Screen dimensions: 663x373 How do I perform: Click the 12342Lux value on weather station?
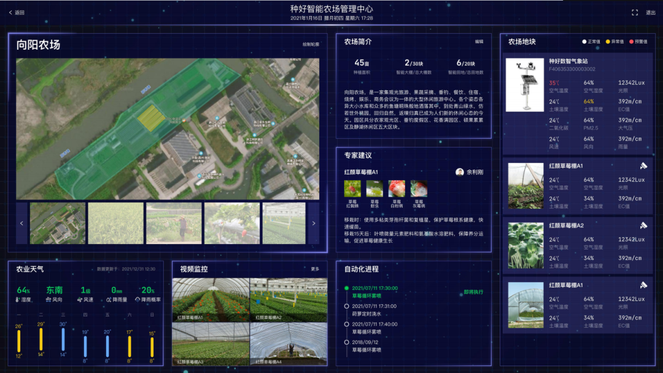631,83
